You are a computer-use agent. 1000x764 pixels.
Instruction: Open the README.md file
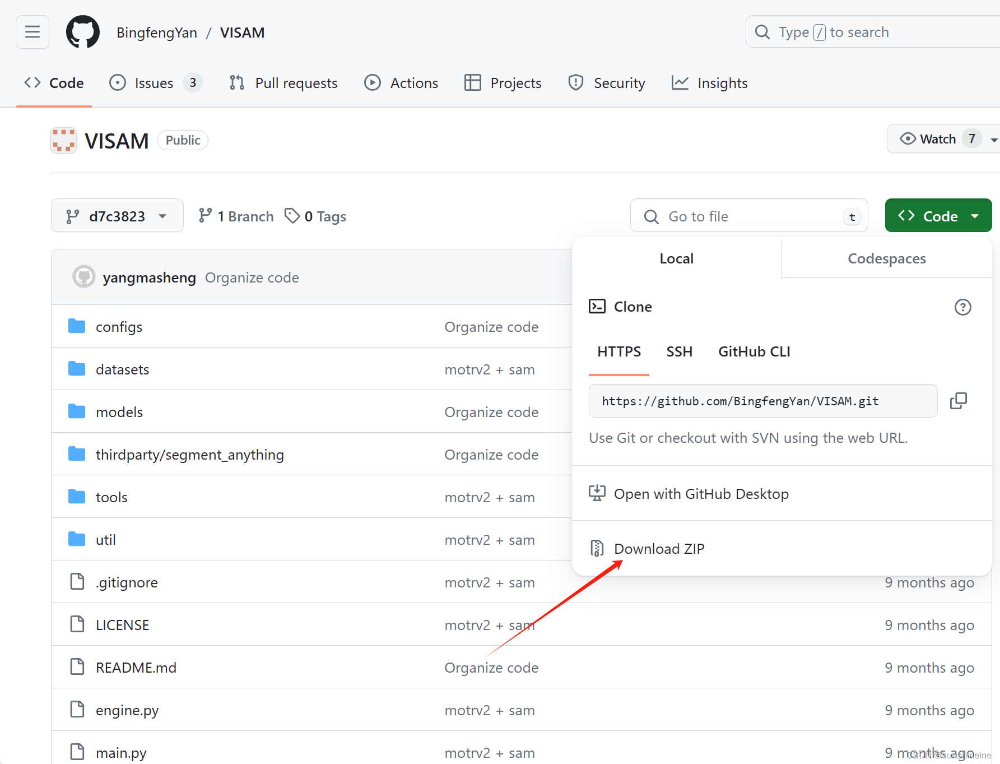(x=136, y=668)
